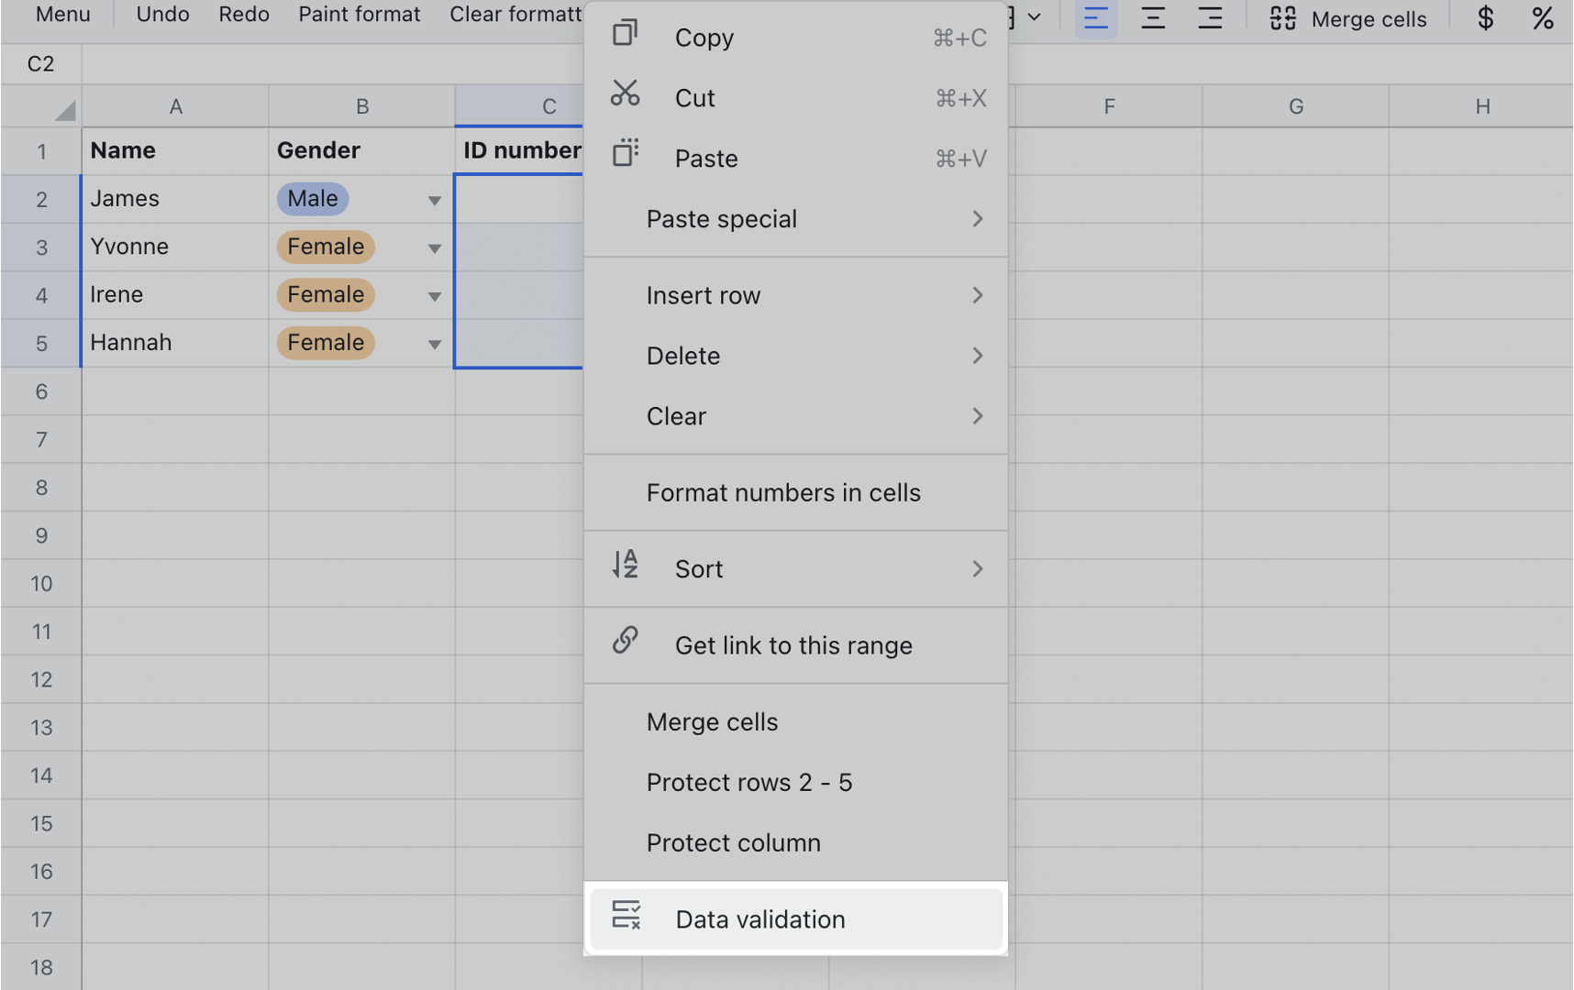Click the dollar currency format icon
1574x990 pixels.
pyautogui.click(x=1485, y=18)
